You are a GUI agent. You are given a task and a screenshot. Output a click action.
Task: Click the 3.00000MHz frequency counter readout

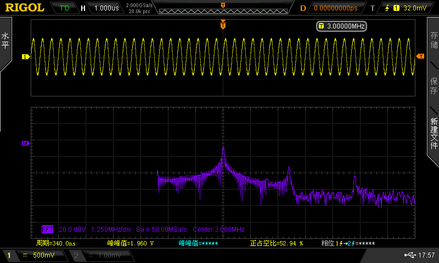tap(341, 26)
